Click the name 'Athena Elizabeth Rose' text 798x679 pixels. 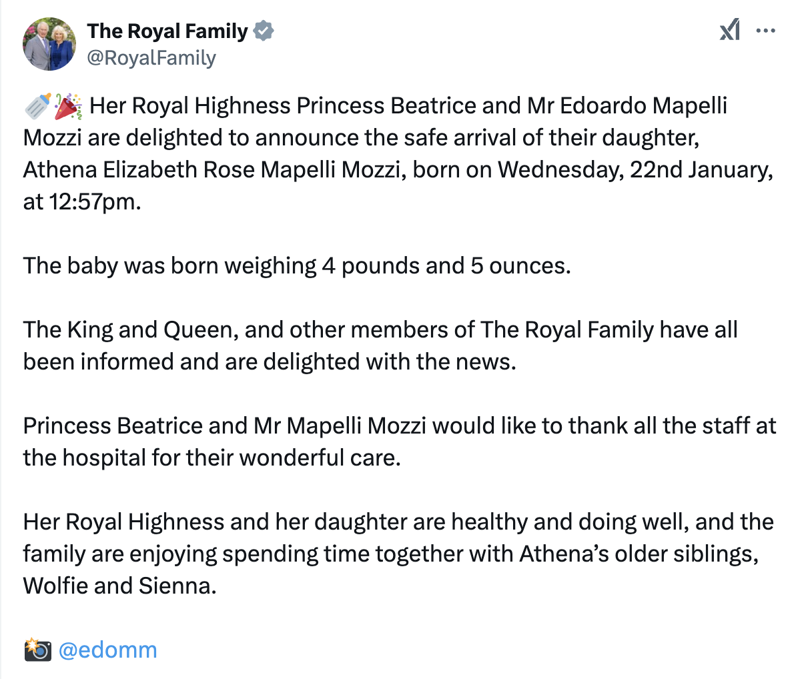[139, 169]
